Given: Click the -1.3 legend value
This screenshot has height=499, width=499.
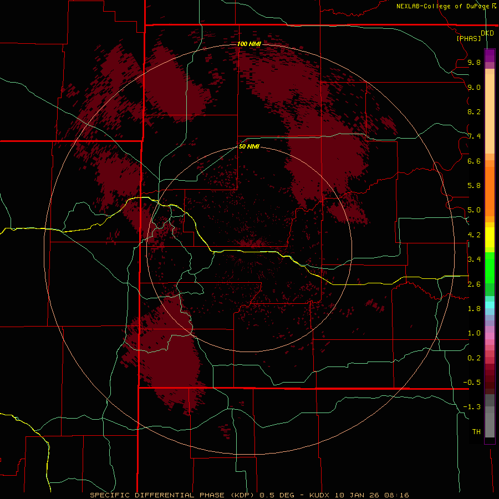Looking at the screenshot, I should [x=472, y=407].
